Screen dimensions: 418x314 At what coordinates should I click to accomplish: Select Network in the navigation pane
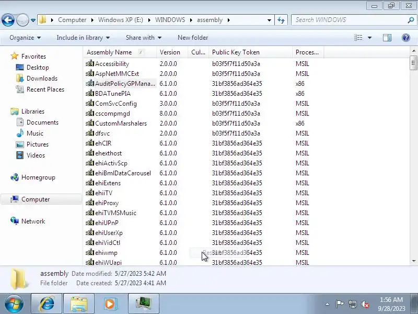[33, 221]
